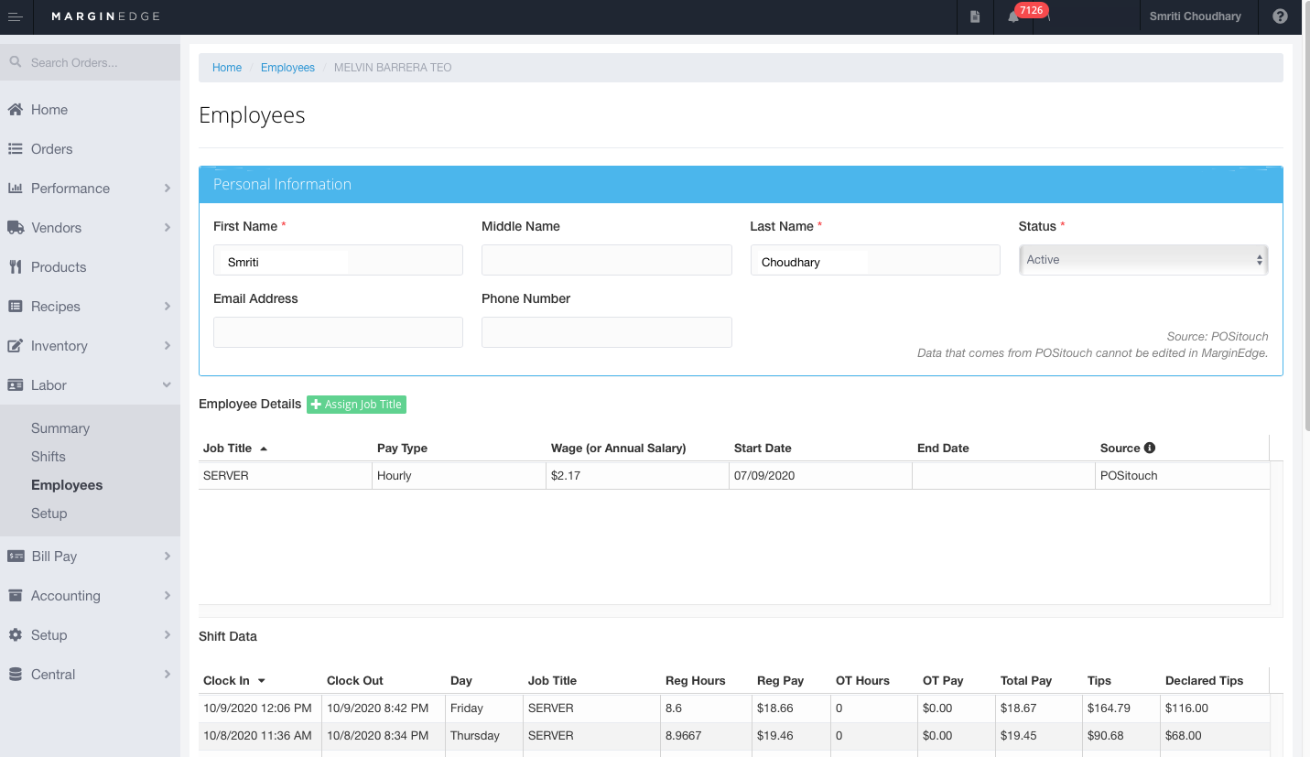Go to Home breadcrumb link
This screenshot has width=1310, height=757.
[x=227, y=68]
